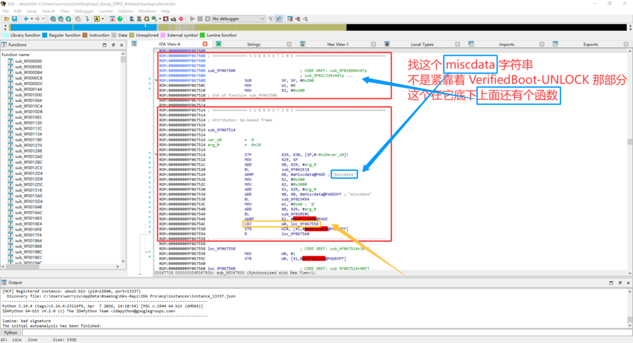
Task: Click the red diamond breakpoint icon
Action: [181, 19]
